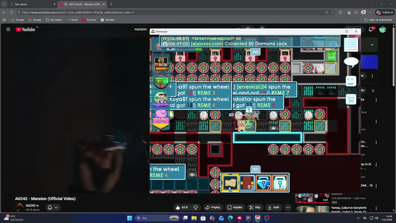Open favorites list icon in toolbar
The height and width of the screenshot is (223, 396).
(356, 12)
